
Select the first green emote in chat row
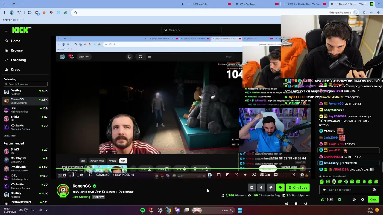pos(322,182)
